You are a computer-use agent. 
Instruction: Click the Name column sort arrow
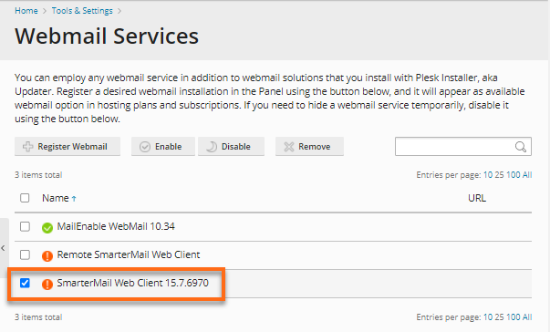(74, 199)
